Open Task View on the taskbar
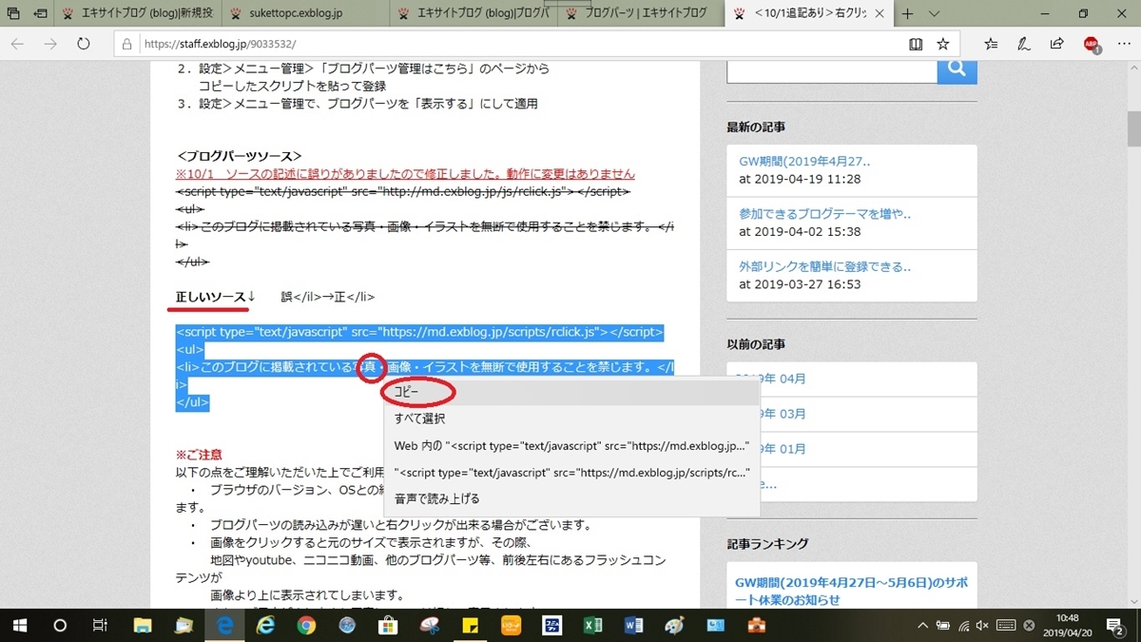This screenshot has width=1141, height=642. (x=100, y=626)
